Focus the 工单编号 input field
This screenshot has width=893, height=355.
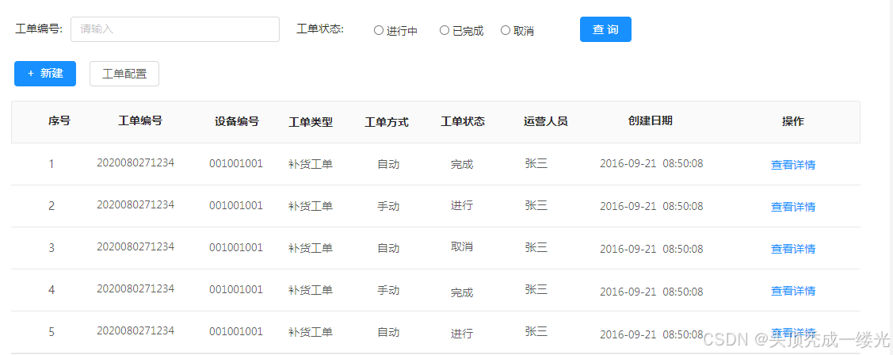pos(175,29)
